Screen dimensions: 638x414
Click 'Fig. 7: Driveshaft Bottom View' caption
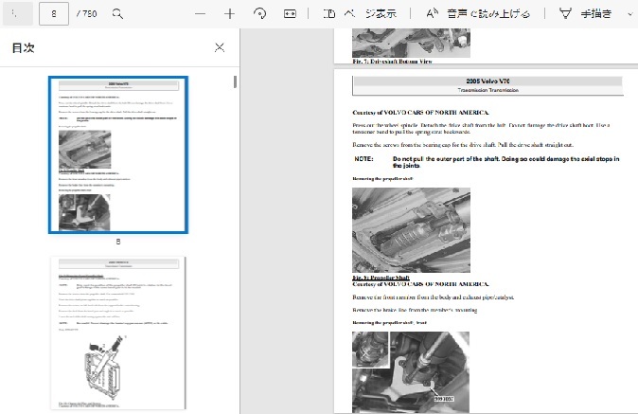392,62
